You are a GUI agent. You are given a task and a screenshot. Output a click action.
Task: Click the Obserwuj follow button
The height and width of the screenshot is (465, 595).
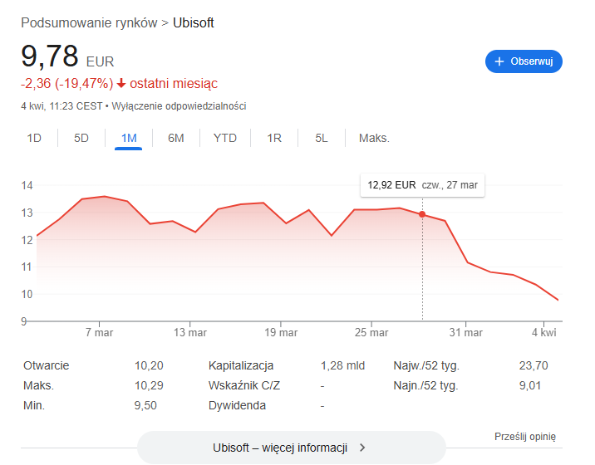[524, 61]
